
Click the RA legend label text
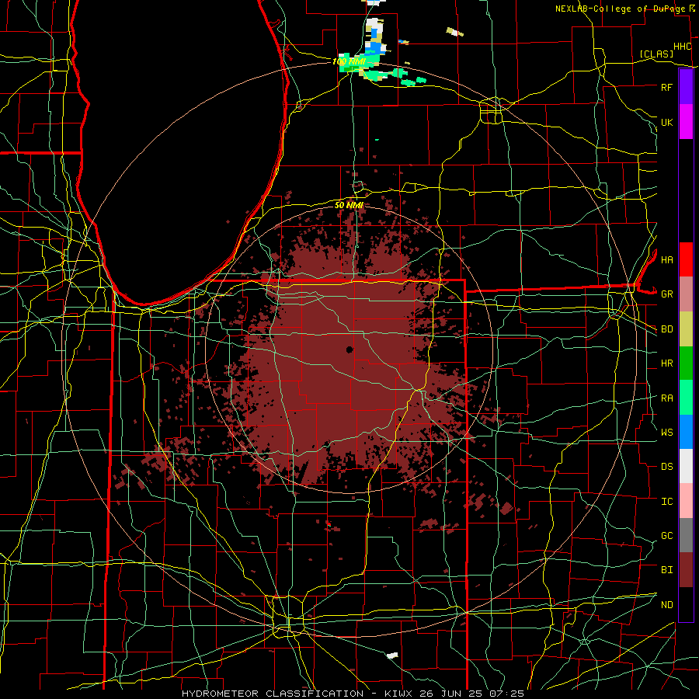666,398
